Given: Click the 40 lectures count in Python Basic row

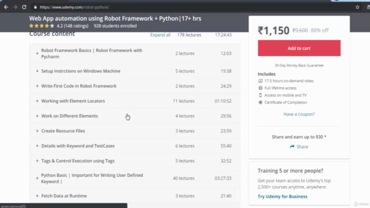Looking at the screenshot, I should click(x=184, y=179).
